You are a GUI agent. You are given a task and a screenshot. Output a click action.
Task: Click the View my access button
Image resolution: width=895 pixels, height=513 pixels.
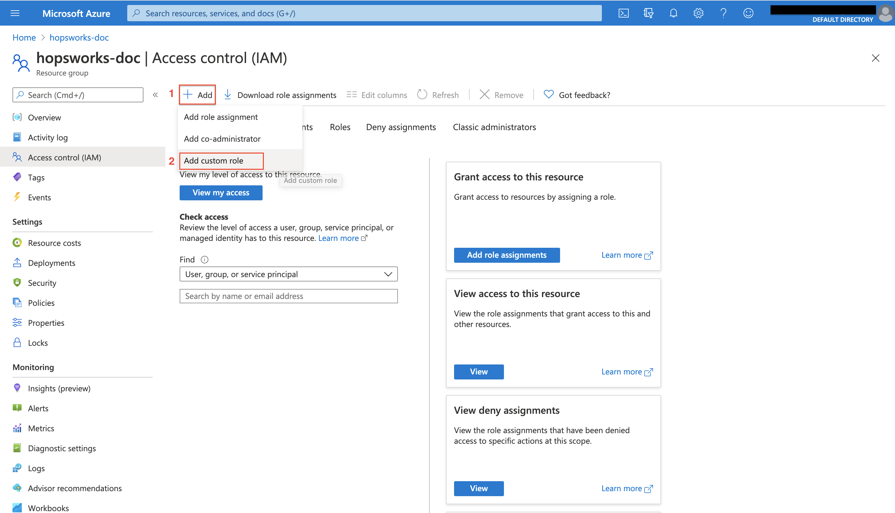221,192
